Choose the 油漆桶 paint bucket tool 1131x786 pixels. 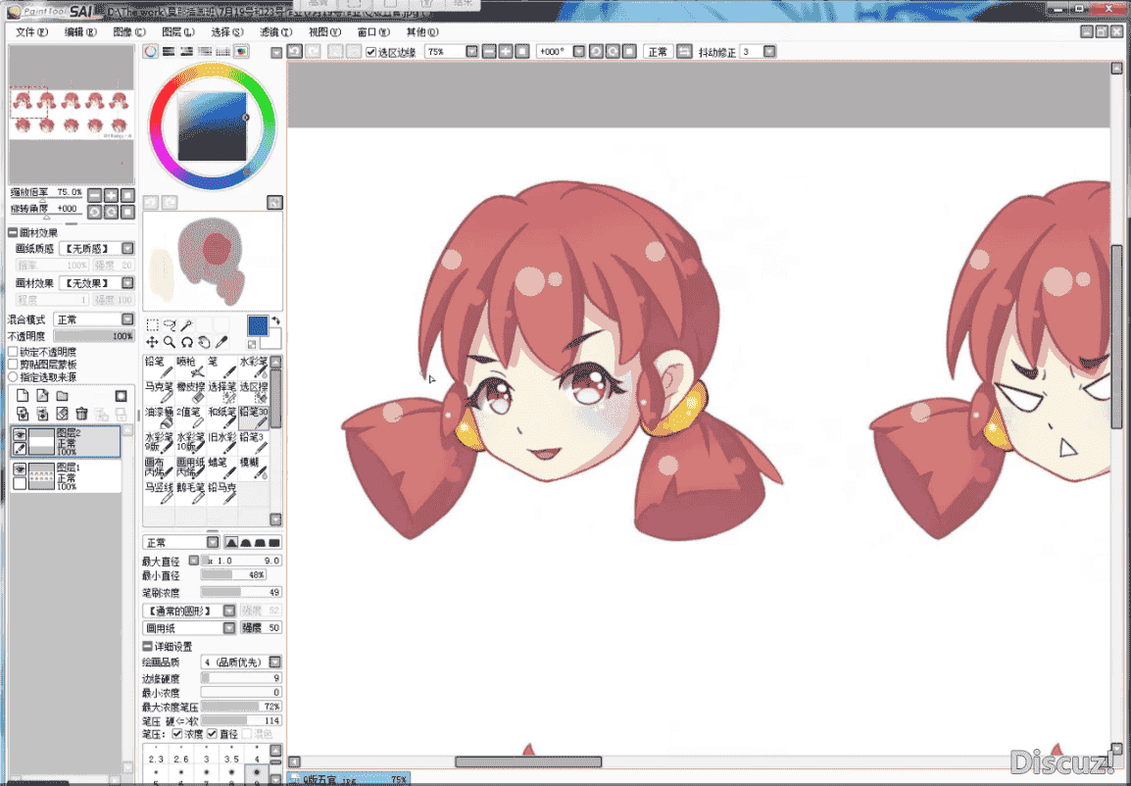pos(159,418)
